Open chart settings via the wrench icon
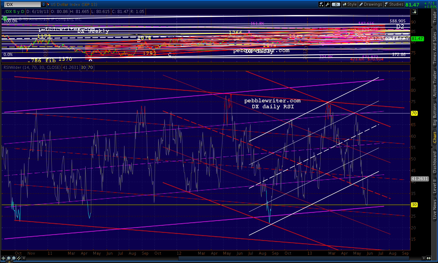This screenshot has height=263, width=438. click(x=327, y=4)
